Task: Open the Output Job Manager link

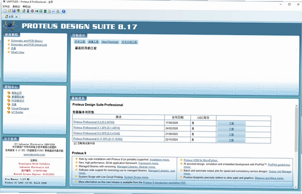Action: [x=280, y=172]
